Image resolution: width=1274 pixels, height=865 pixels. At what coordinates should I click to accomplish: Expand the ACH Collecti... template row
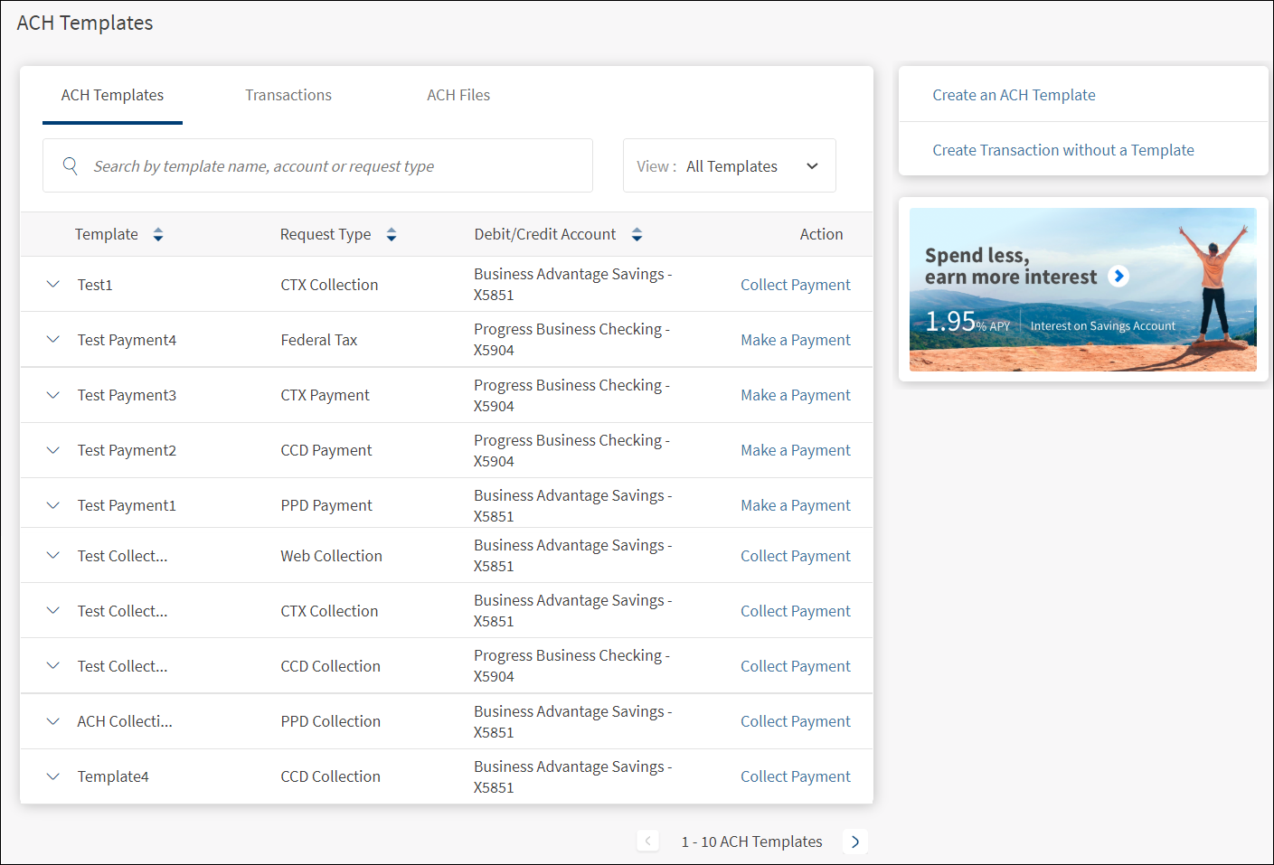point(53,721)
